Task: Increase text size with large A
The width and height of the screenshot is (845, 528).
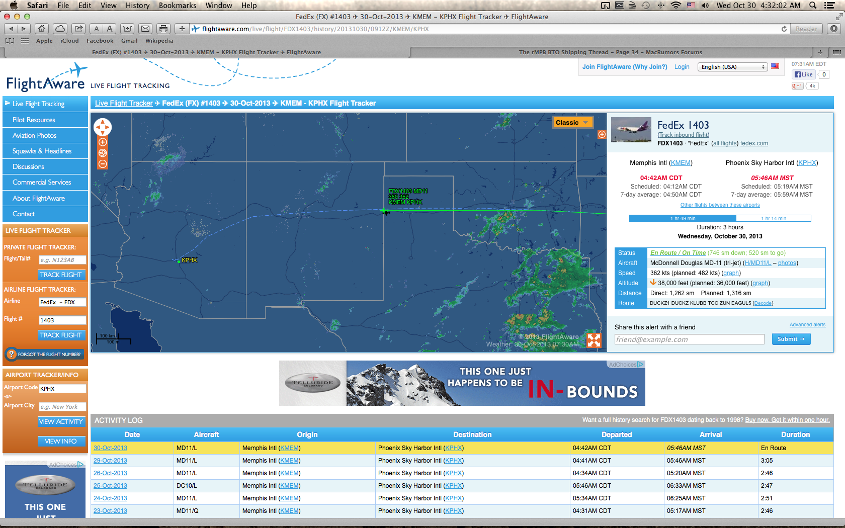Action: click(x=110, y=29)
